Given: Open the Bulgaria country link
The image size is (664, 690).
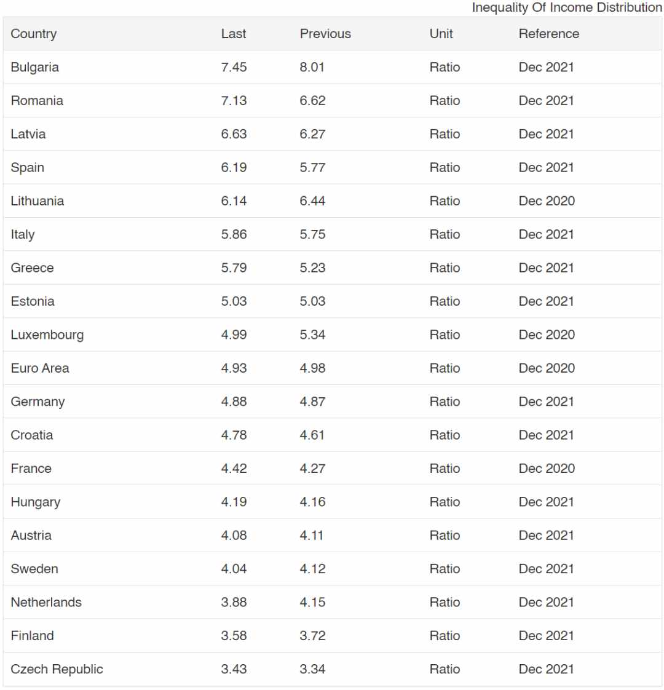Looking at the screenshot, I should point(35,67).
